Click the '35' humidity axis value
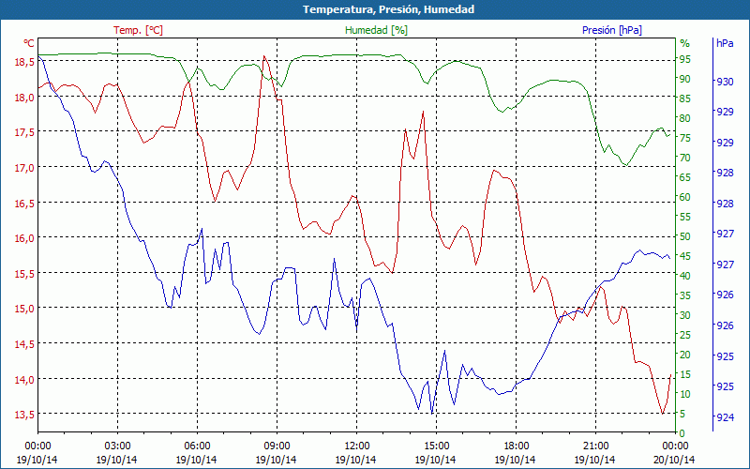 click(685, 295)
